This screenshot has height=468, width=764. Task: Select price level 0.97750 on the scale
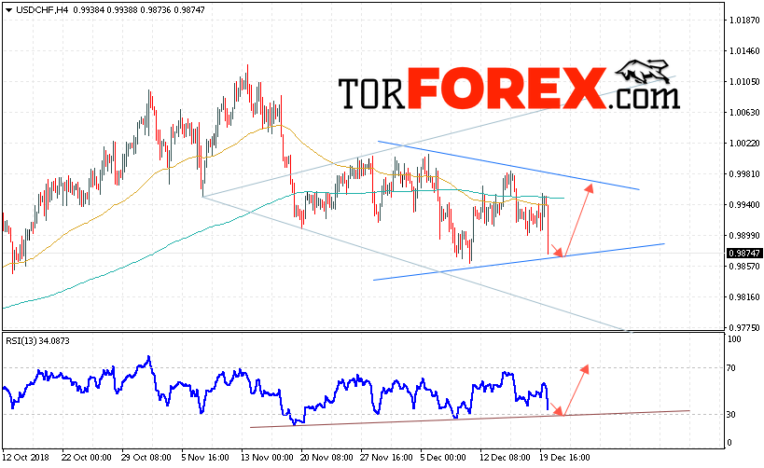click(x=744, y=327)
